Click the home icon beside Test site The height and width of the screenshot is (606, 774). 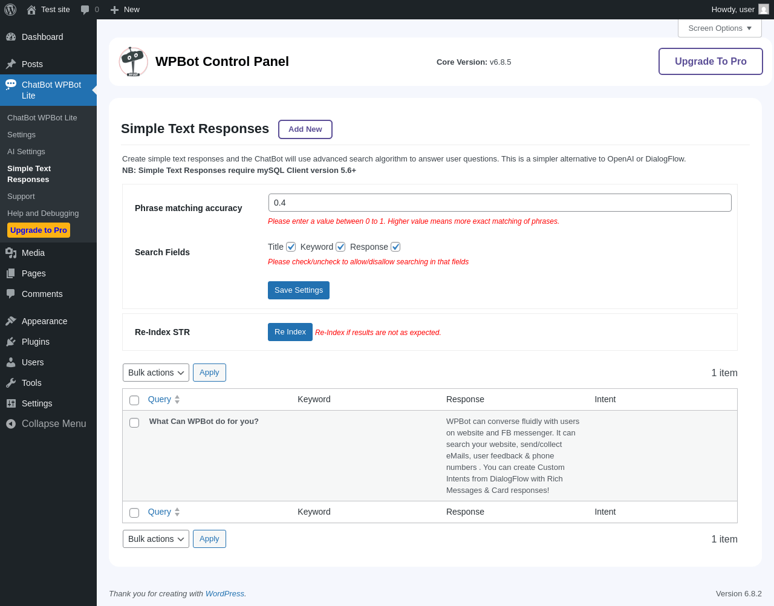coord(31,10)
